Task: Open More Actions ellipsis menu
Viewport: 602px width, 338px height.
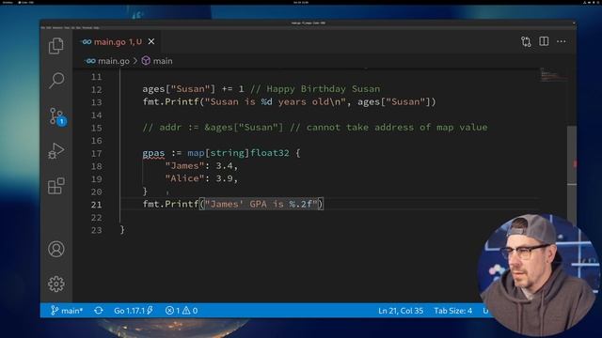Action: point(562,41)
